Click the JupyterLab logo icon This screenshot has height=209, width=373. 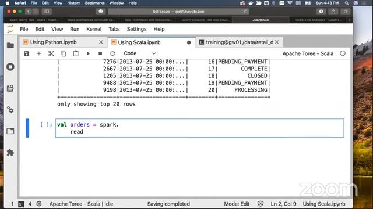click(x=10, y=29)
